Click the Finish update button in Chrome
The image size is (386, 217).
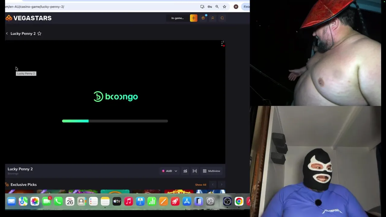(x=246, y=7)
